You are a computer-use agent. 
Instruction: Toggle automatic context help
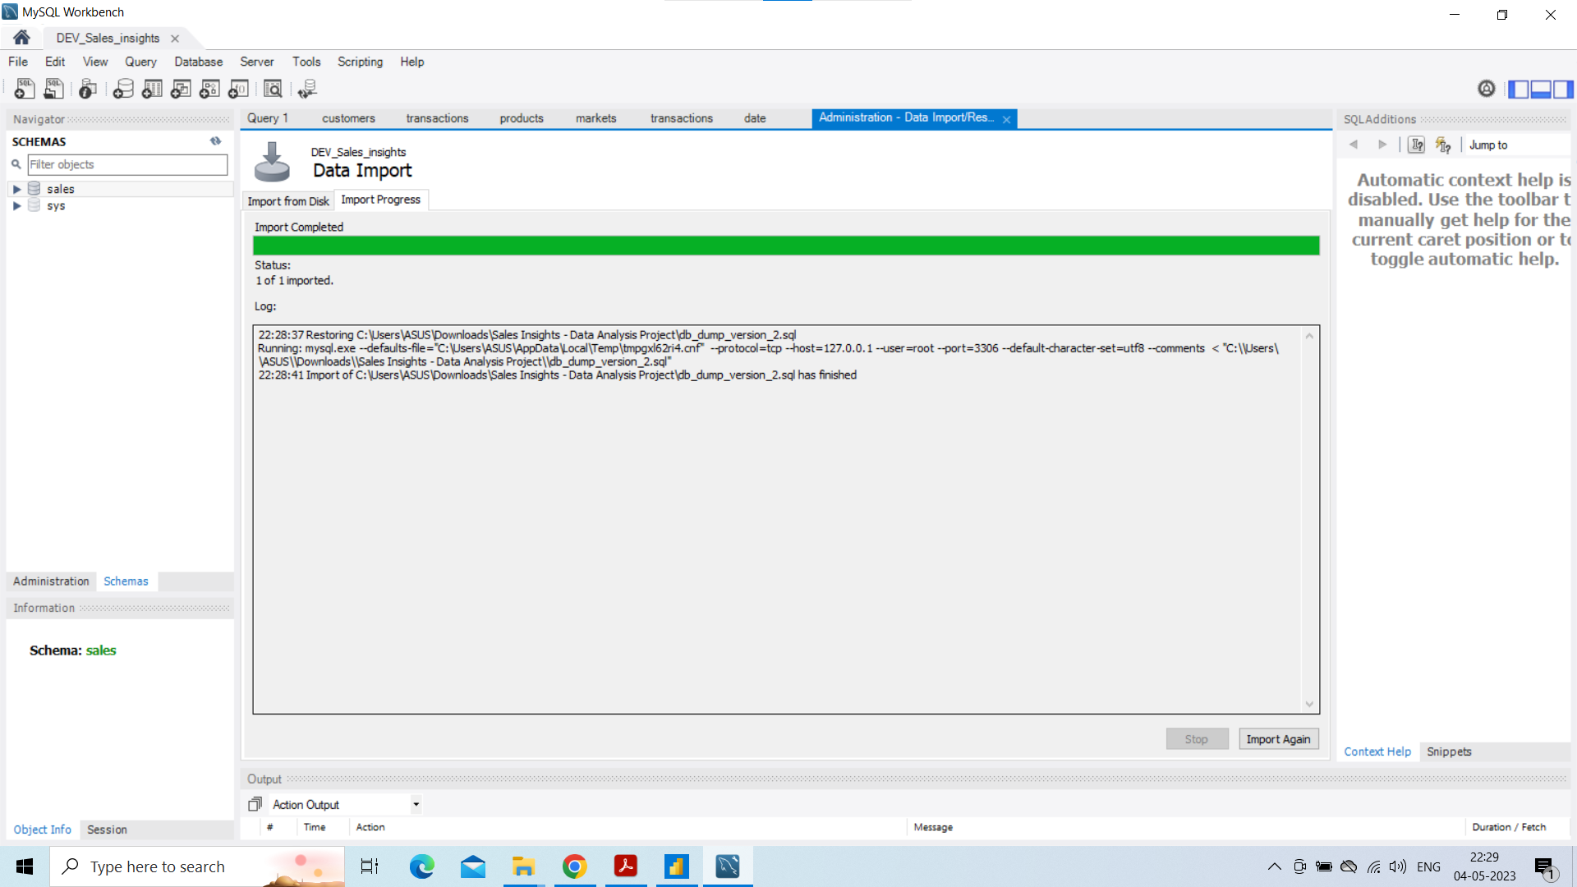coord(1443,145)
